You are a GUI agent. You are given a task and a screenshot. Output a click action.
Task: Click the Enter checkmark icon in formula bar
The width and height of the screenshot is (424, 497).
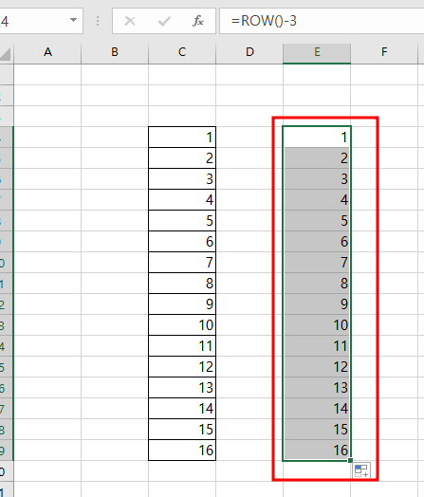[x=164, y=21]
